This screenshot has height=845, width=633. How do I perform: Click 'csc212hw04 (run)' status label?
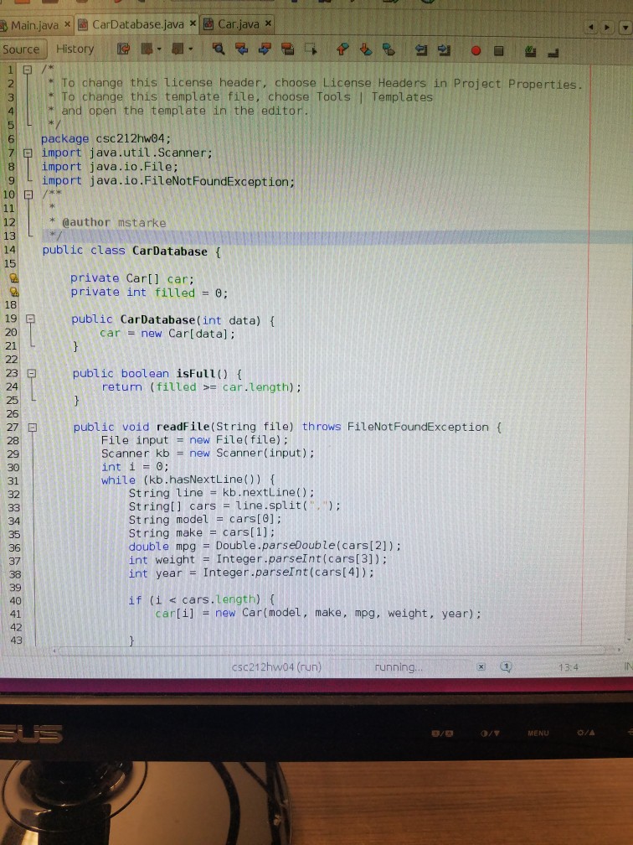[276, 667]
